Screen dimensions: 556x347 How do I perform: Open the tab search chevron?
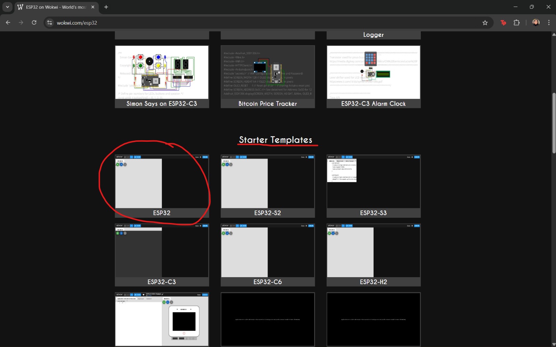point(7,7)
